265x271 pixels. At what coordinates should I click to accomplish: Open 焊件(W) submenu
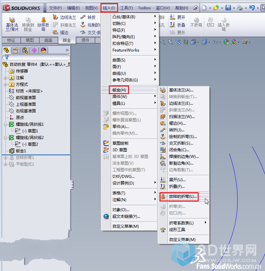point(130,97)
